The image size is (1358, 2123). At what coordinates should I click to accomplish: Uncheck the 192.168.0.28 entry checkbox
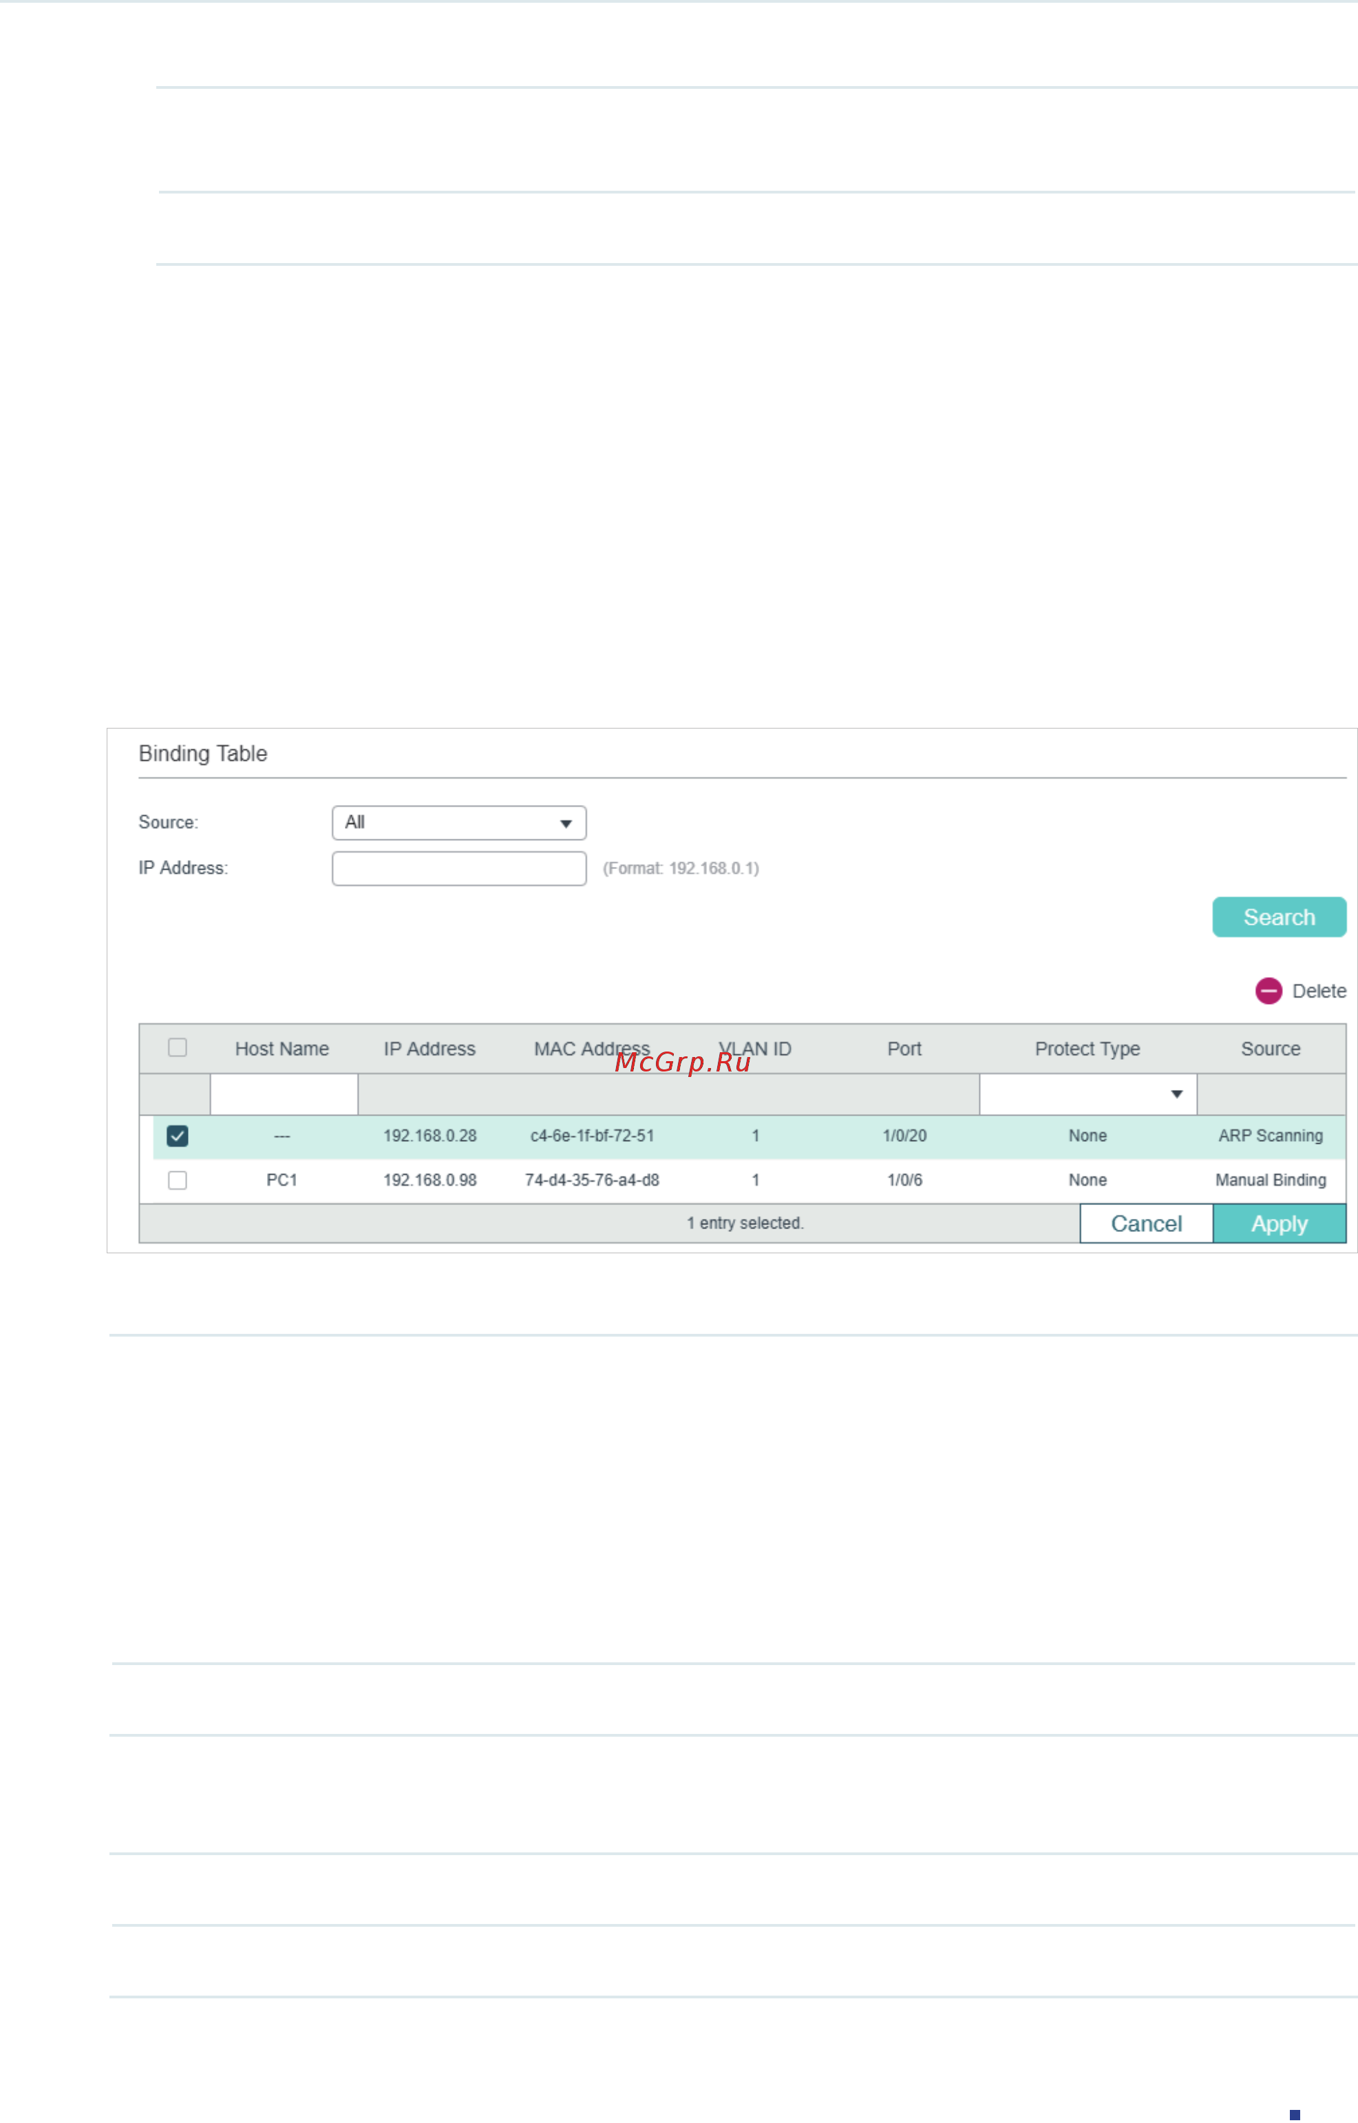178,1135
